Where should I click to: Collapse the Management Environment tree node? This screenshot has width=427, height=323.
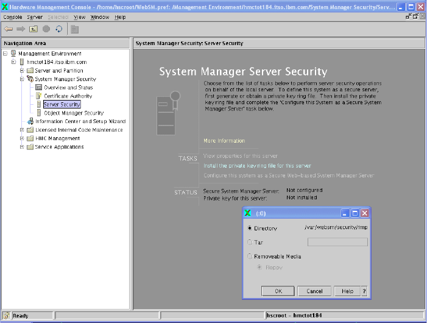pyautogui.click(x=5, y=54)
